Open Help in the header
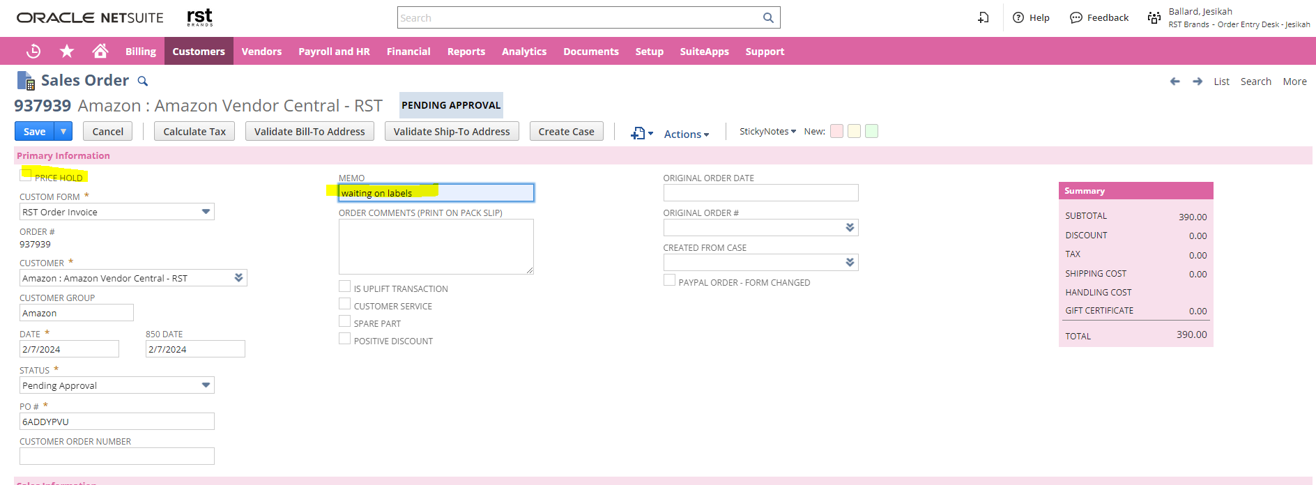Viewport: 1316px width, 485px height. tap(1031, 17)
